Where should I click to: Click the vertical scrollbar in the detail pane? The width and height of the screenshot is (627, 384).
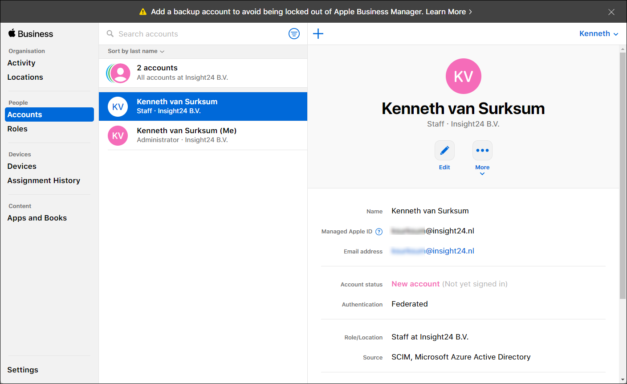(x=623, y=176)
